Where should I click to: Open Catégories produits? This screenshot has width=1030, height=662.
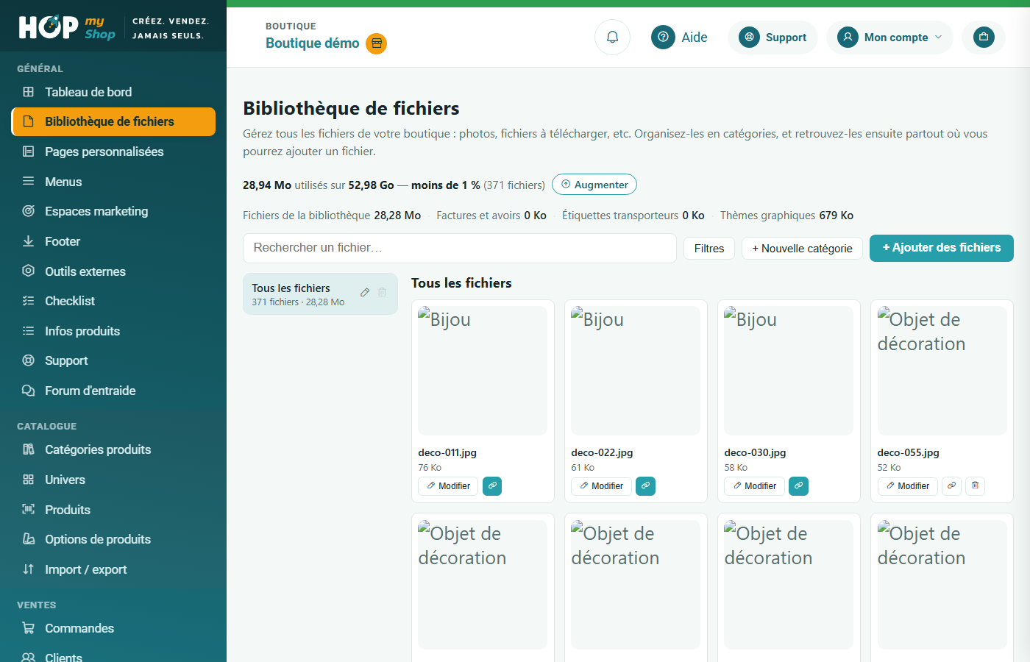pos(113,449)
